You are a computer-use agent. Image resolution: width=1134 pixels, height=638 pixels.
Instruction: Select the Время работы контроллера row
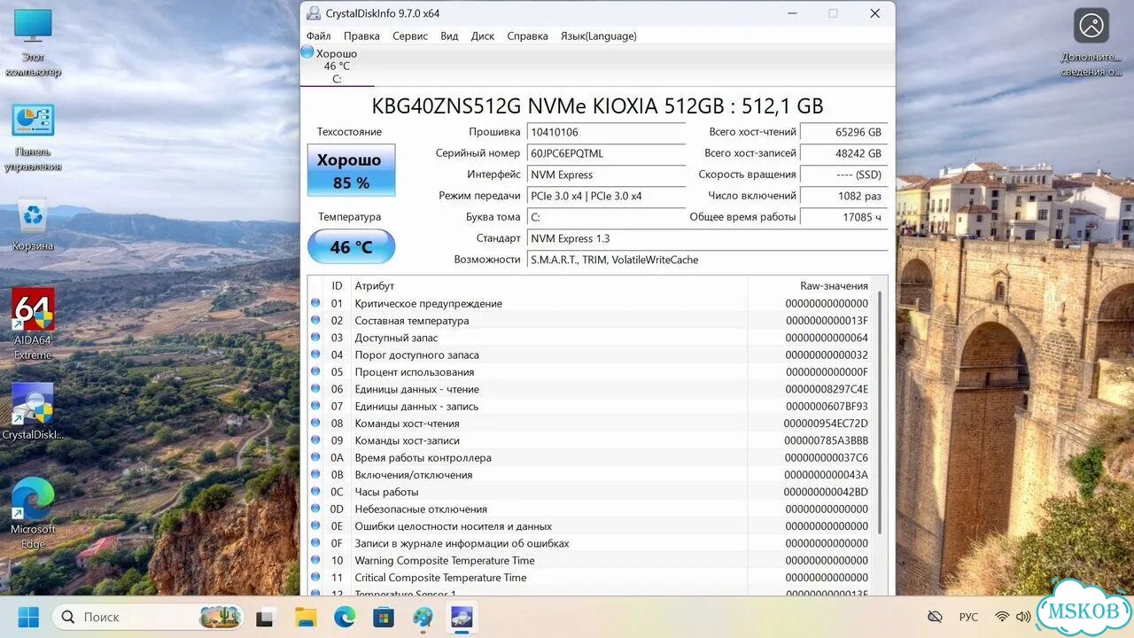point(591,457)
